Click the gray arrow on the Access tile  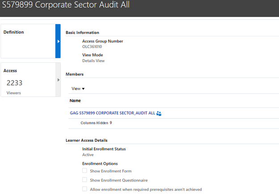(59, 80)
